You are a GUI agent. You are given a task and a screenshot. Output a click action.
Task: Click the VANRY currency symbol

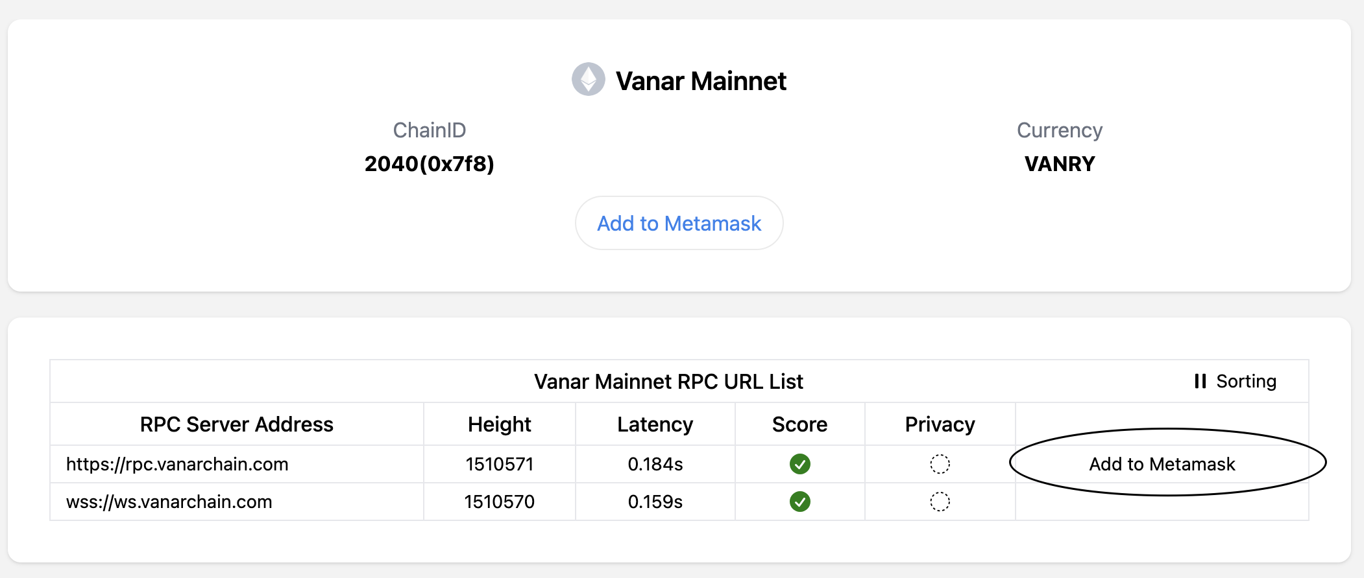pyautogui.click(x=1059, y=164)
